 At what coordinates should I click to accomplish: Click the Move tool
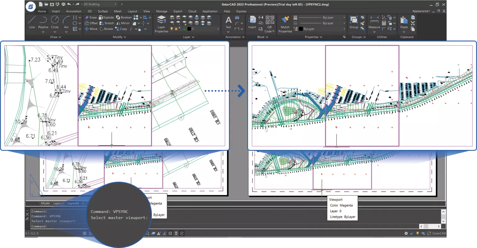point(91,29)
